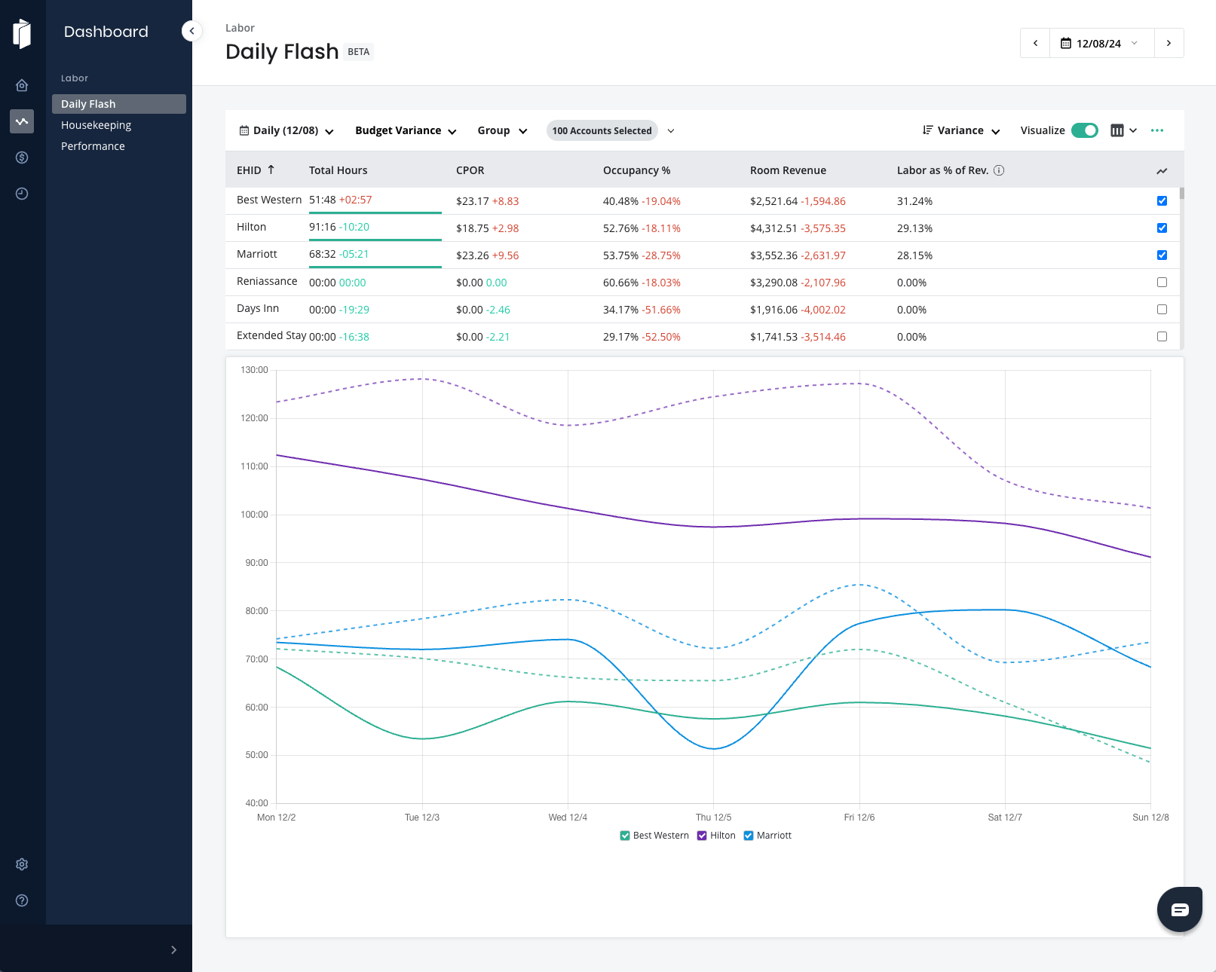
Task: Click the help question mark icon
Action: tap(22, 900)
